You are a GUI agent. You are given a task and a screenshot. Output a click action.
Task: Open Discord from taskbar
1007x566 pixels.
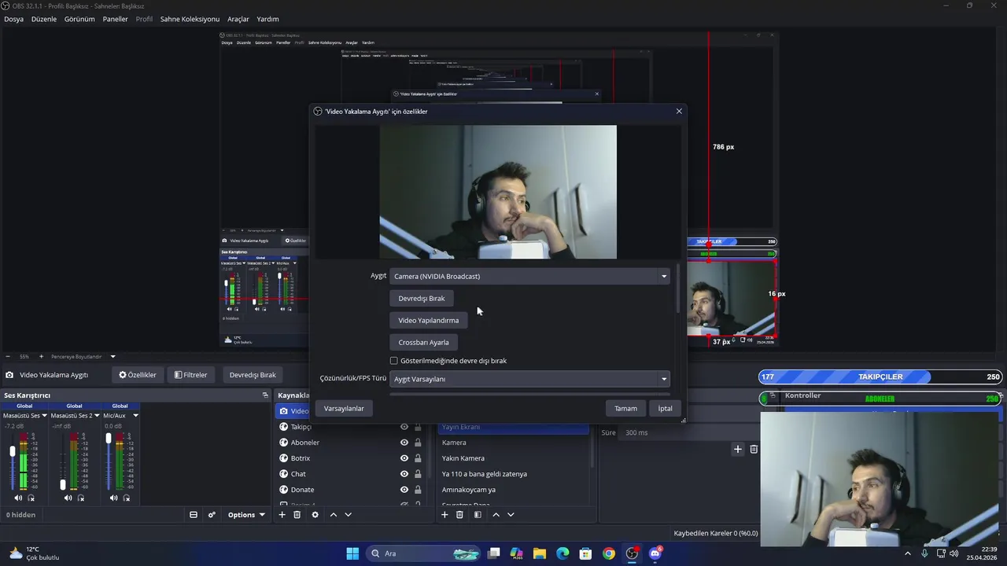pyautogui.click(x=655, y=553)
